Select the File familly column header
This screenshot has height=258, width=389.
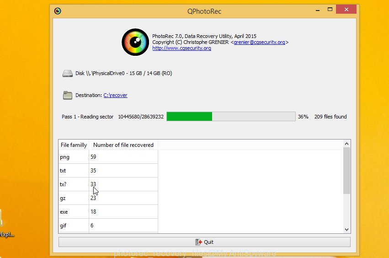pos(74,145)
